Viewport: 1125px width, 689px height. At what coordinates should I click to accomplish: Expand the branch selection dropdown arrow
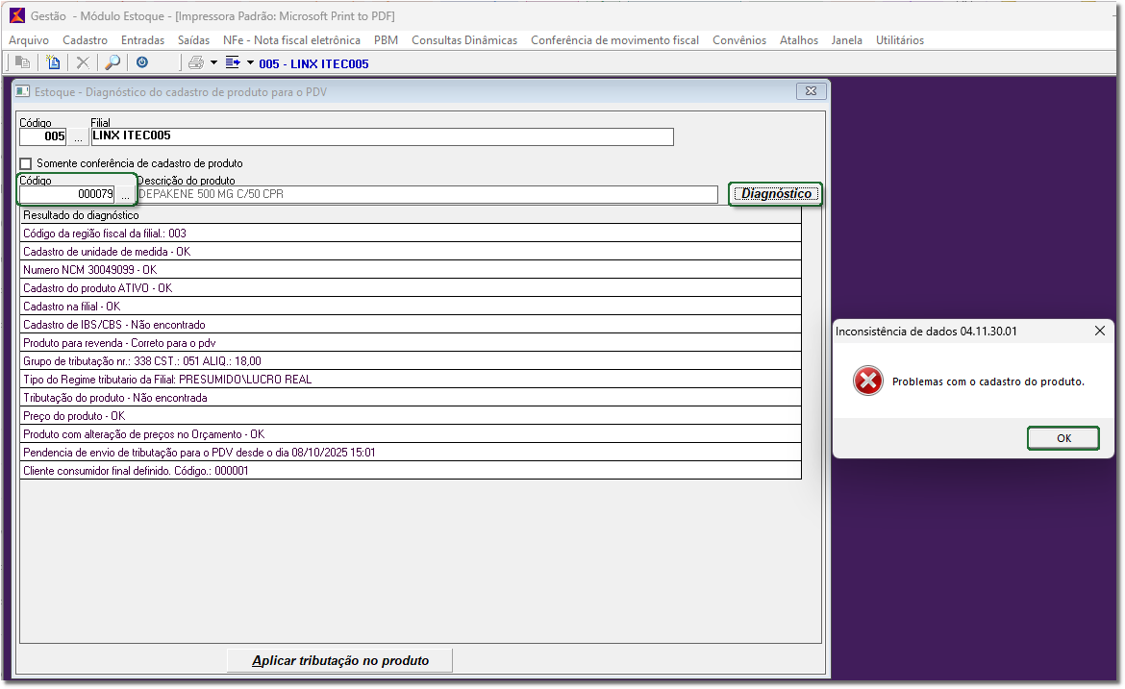tap(250, 63)
